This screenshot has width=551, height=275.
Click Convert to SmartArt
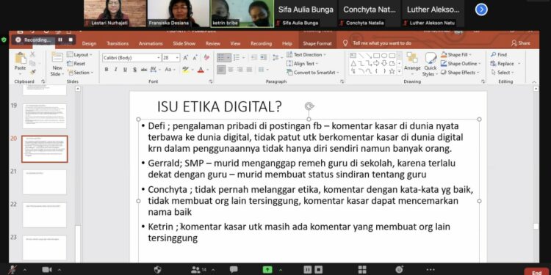tap(313, 73)
